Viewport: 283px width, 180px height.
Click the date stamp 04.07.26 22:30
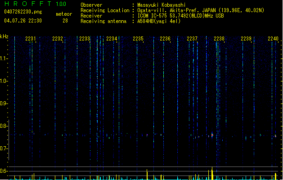pyautogui.click(x=23, y=21)
